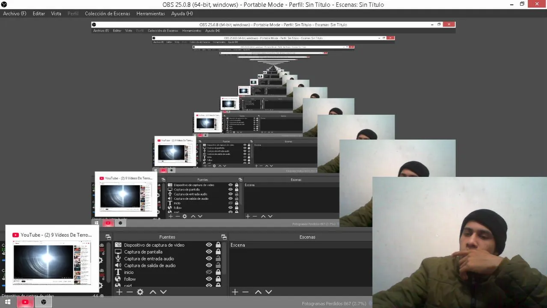Click the Escenas panel header
Screen dimensions: 547x308
pos(307,237)
